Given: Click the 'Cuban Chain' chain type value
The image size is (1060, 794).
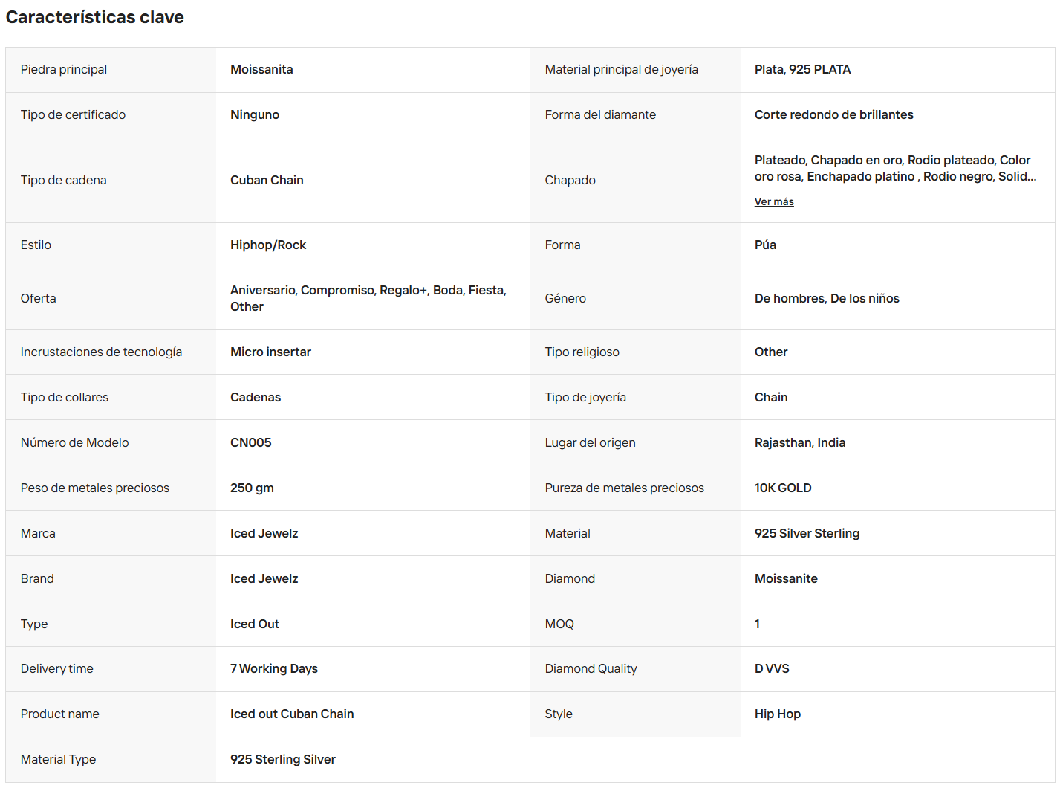Looking at the screenshot, I should (x=267, y=180).
